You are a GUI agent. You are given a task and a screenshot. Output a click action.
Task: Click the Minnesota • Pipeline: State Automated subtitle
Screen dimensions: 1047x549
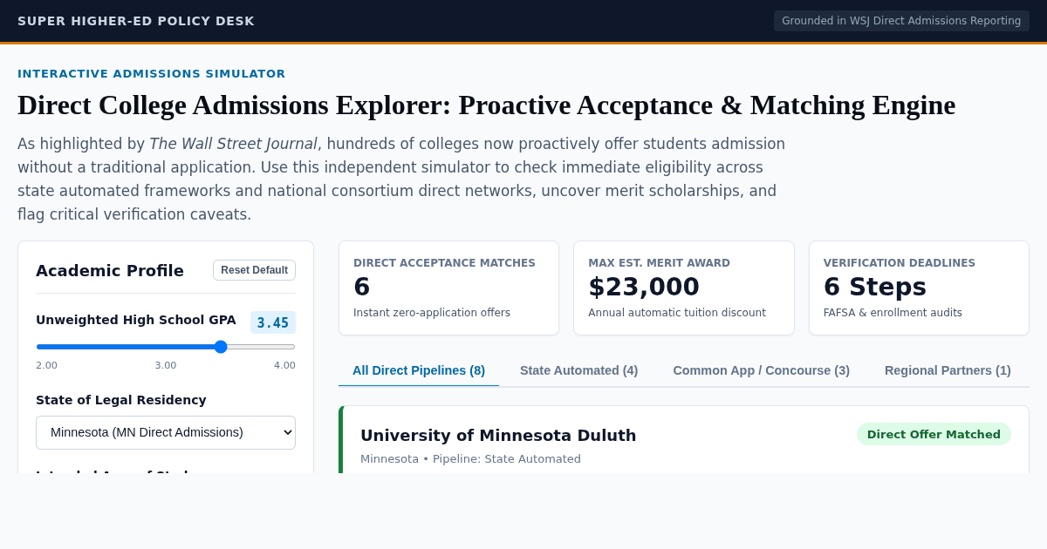[470, 458]
